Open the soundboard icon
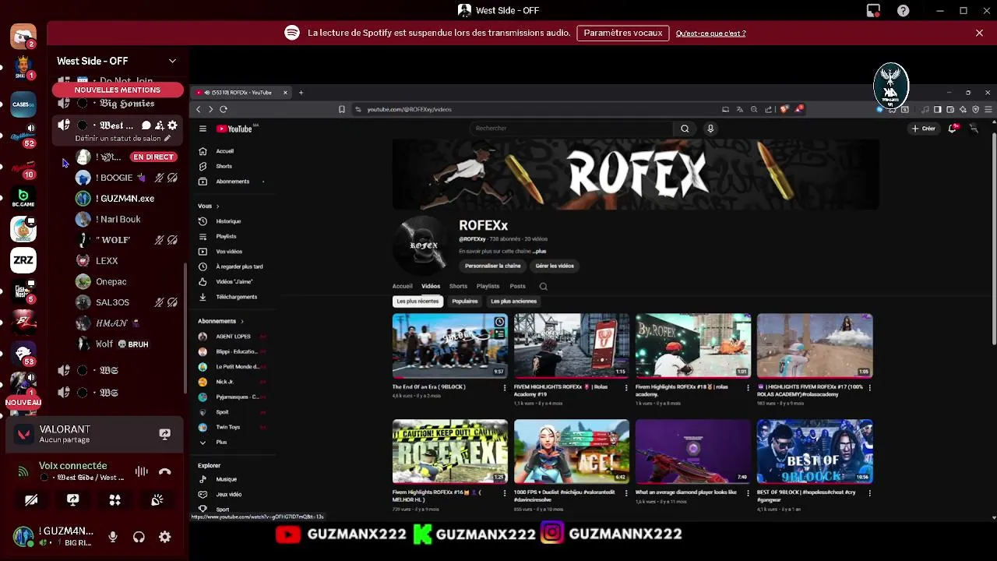This screenshot has height=561, width=997. coord(157,500)
